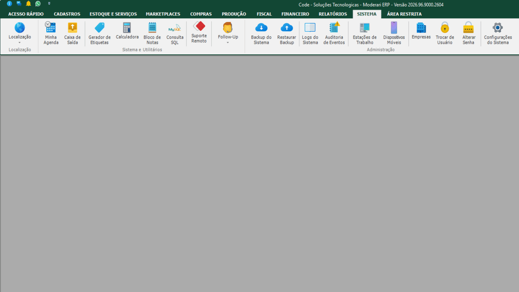
Task: Open MARKETPLACES tab
Action: click(163, 14)
